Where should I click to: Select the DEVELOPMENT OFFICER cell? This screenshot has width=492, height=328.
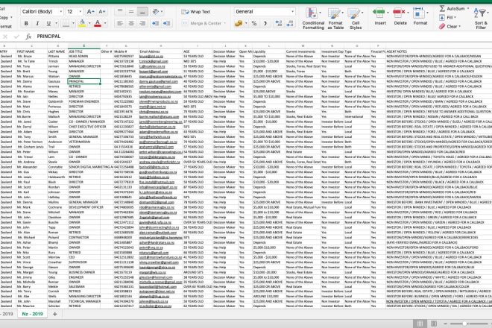click(x=83, y=207)
